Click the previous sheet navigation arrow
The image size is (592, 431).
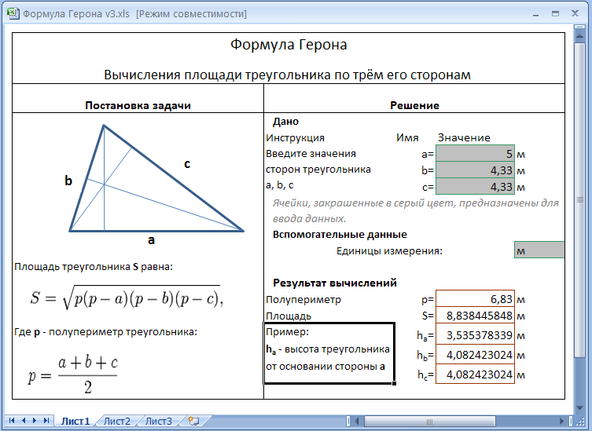pos(24,422)
